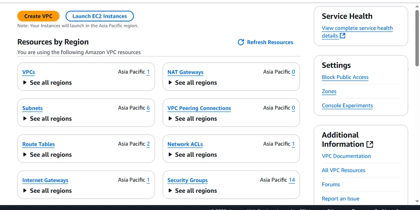This screenshot has width=420, height=210.
Task: Open the Zones settings link
Action: click(329, 91)
